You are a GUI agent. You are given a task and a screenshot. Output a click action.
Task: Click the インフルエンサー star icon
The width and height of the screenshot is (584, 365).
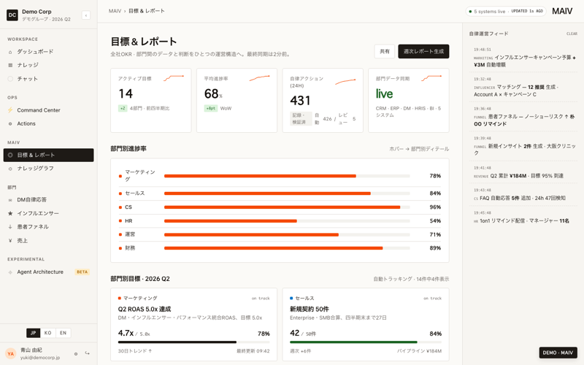click(10, 213)
